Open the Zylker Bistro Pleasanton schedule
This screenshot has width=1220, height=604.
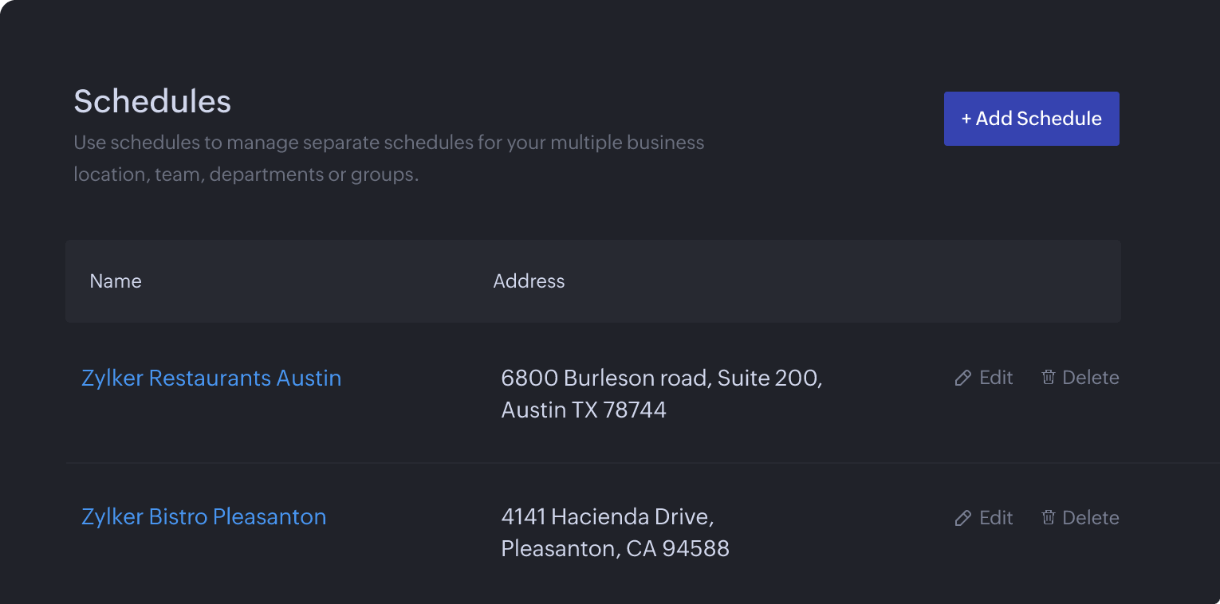204,516
